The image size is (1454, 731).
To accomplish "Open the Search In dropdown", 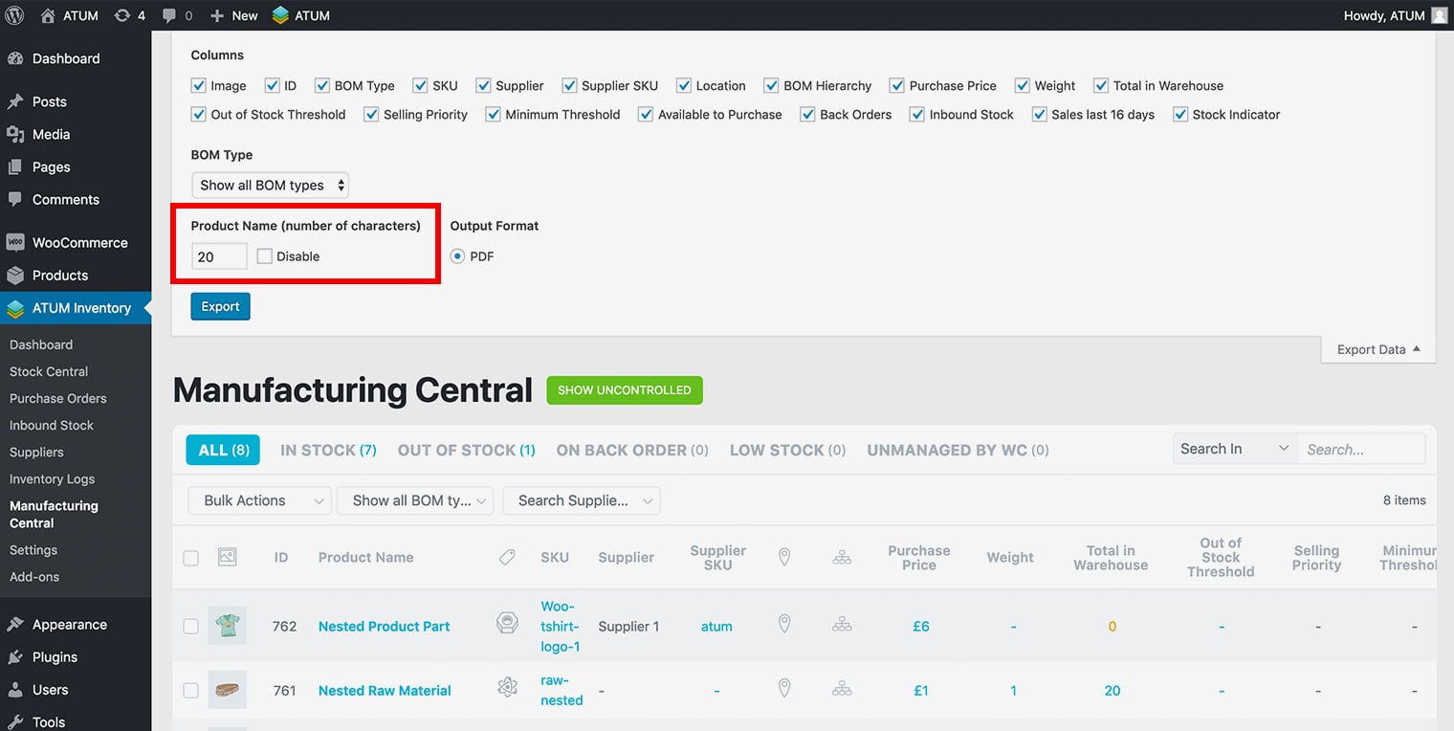I will 1234,449.
